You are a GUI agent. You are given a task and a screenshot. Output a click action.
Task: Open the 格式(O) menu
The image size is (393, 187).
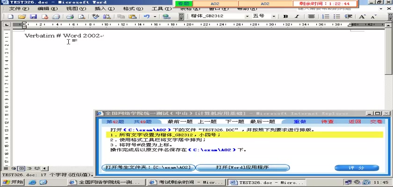point(133,9)
